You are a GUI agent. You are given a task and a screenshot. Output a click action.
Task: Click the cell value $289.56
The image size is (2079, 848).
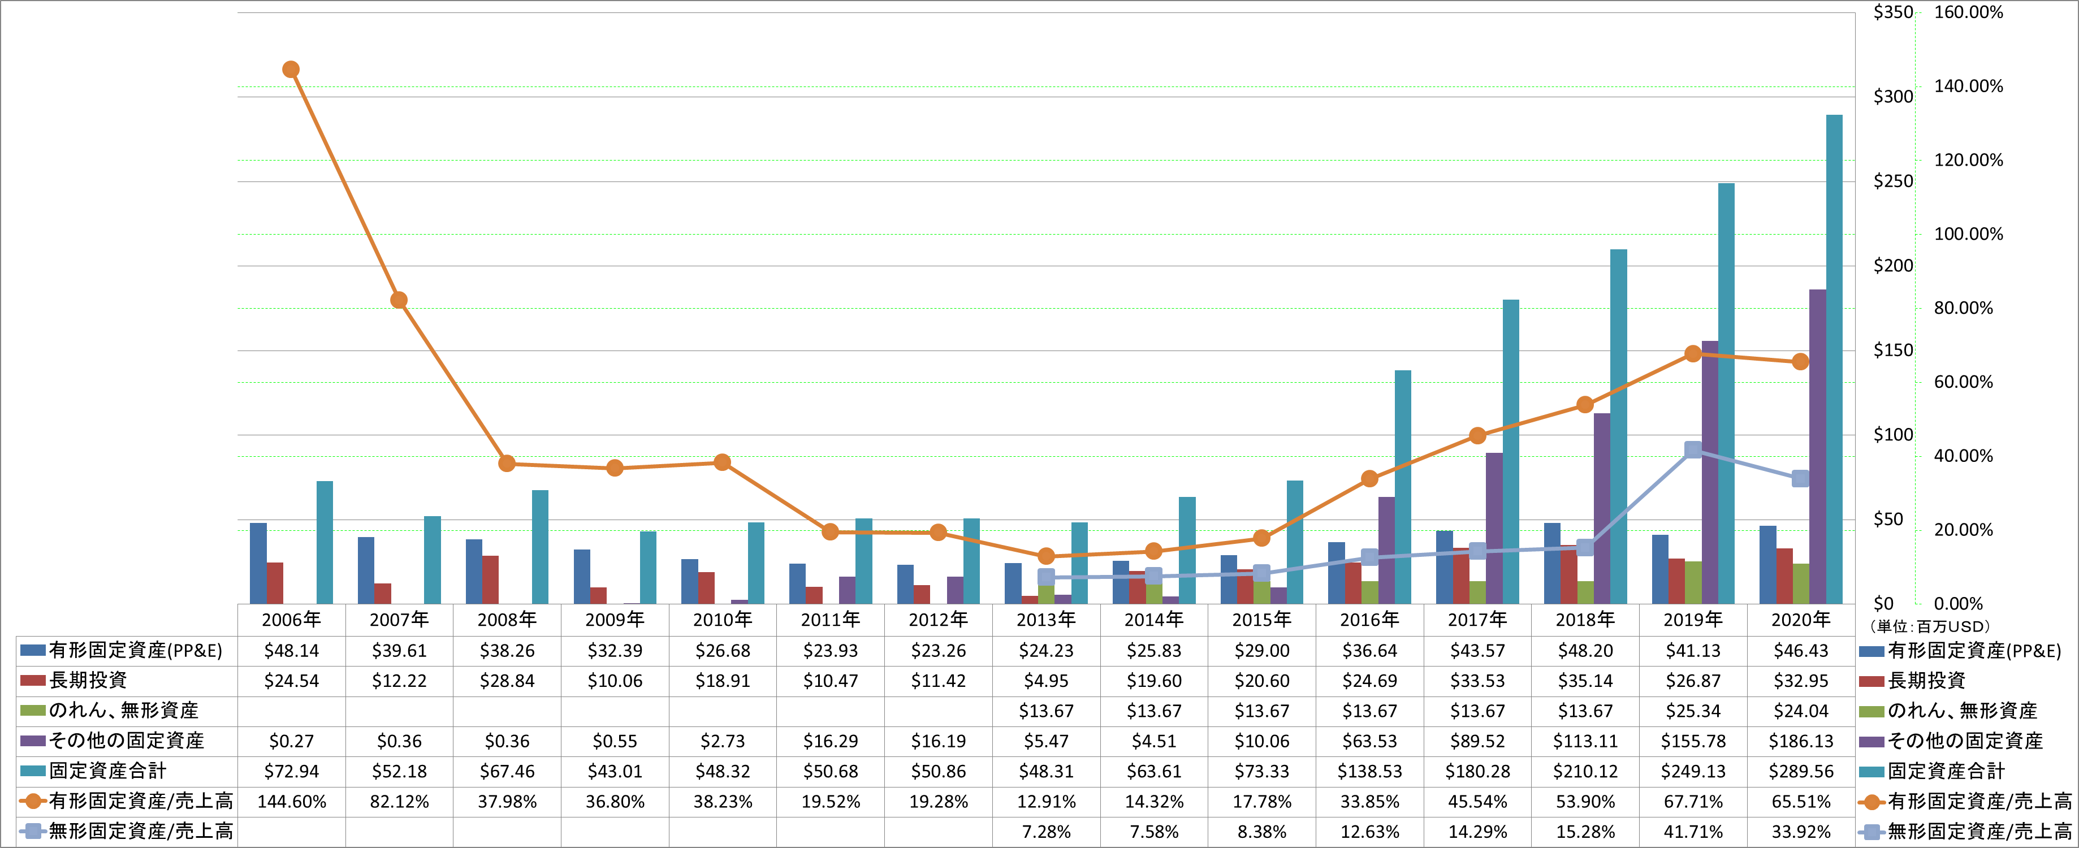[x=1801, y=771]
